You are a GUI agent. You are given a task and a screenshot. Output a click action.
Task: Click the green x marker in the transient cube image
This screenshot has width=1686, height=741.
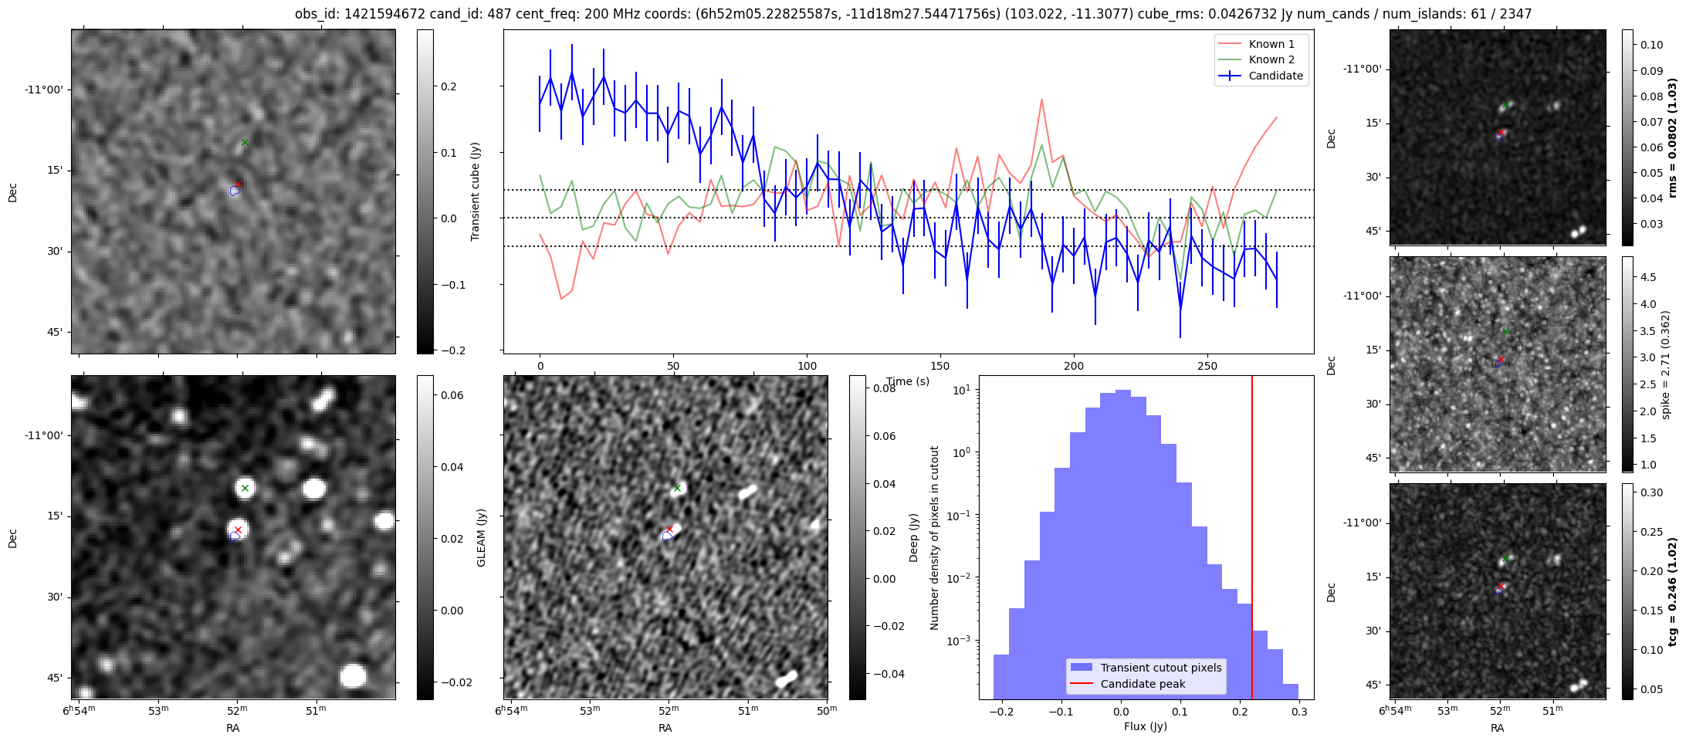point(245,142)
